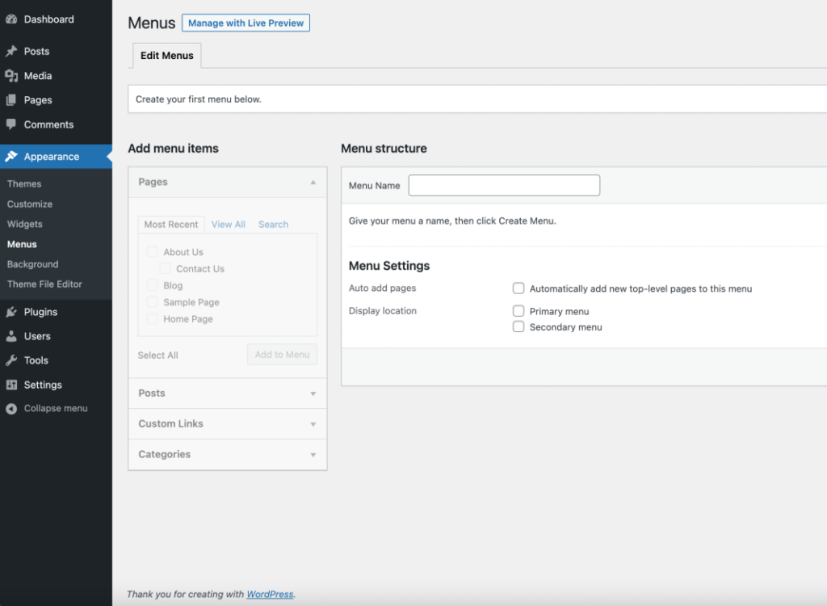
Task: Go to Comments menu label
Action: pos(48,124)
